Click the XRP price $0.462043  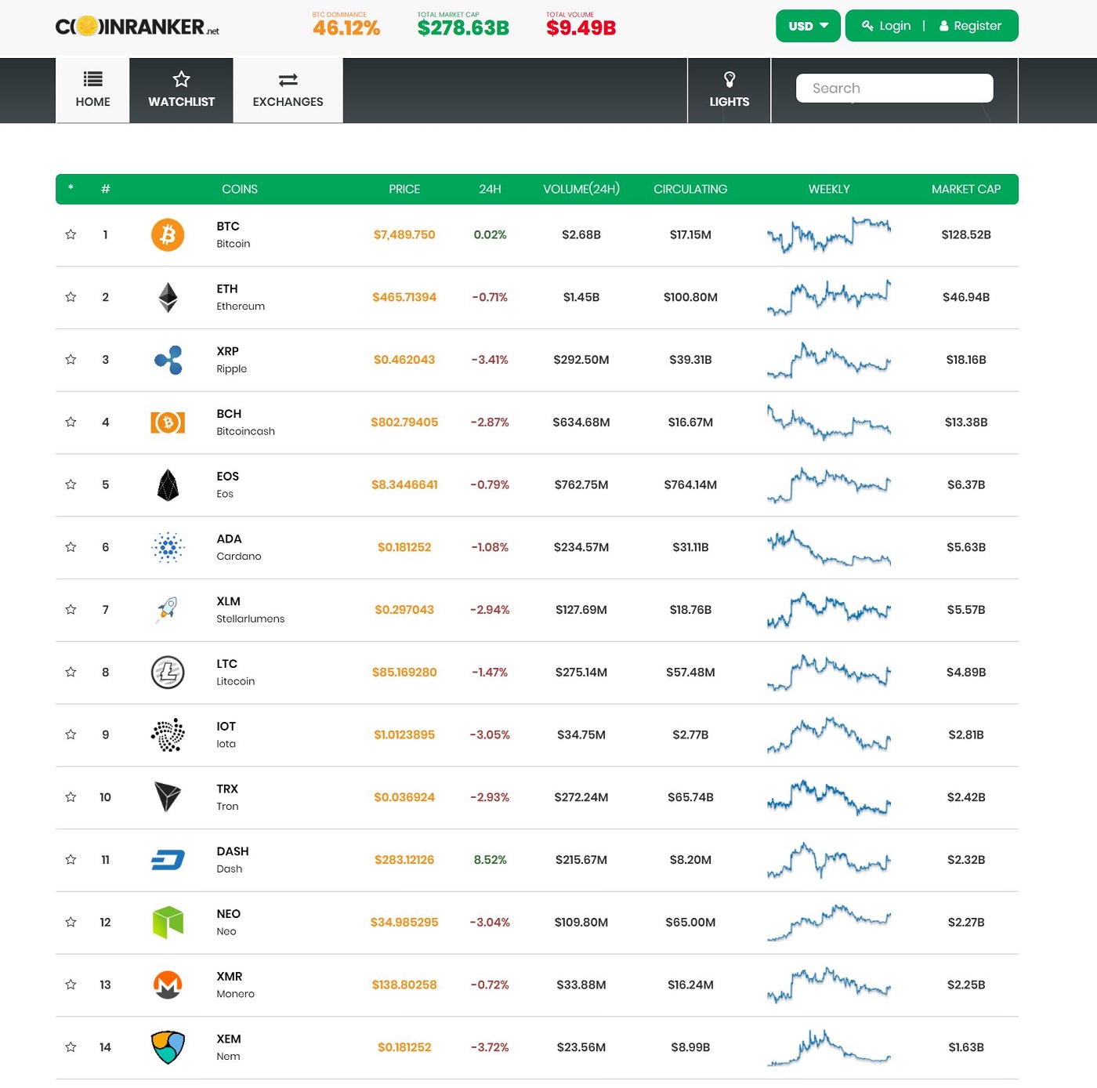(x=404, y=360)
